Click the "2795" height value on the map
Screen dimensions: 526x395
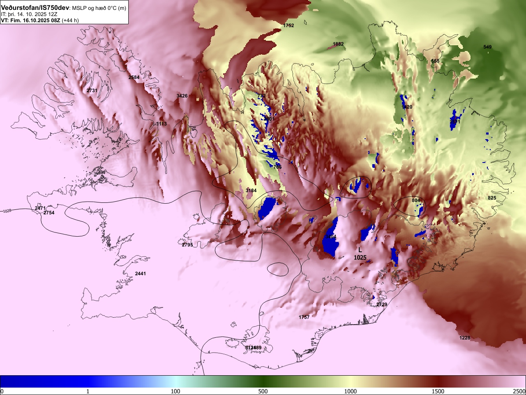point(187,245)
